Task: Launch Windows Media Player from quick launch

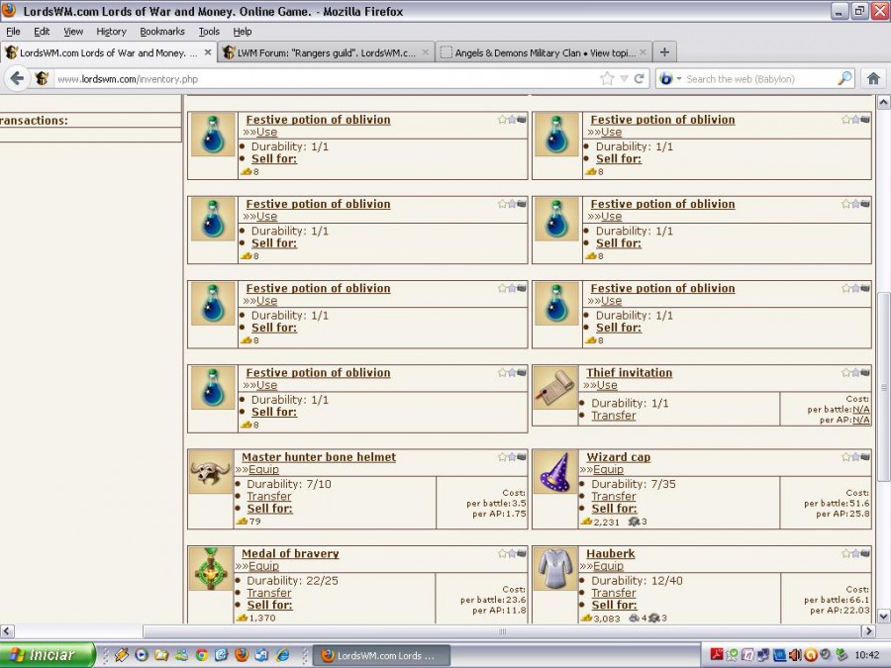Action: 142,655
